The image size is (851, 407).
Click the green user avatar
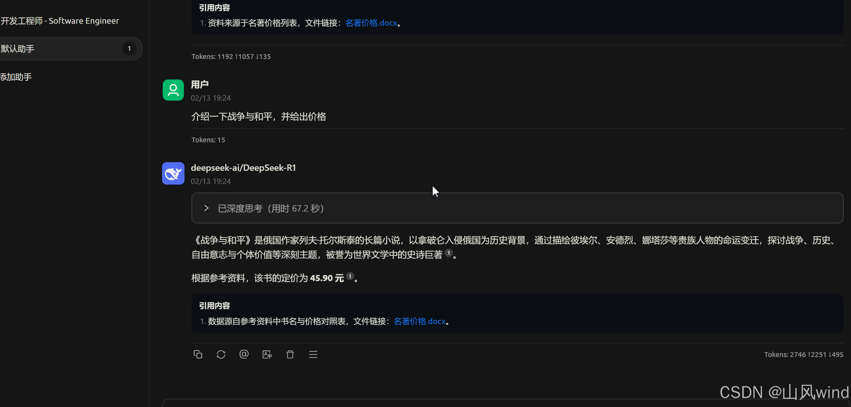tap(173, 90)
